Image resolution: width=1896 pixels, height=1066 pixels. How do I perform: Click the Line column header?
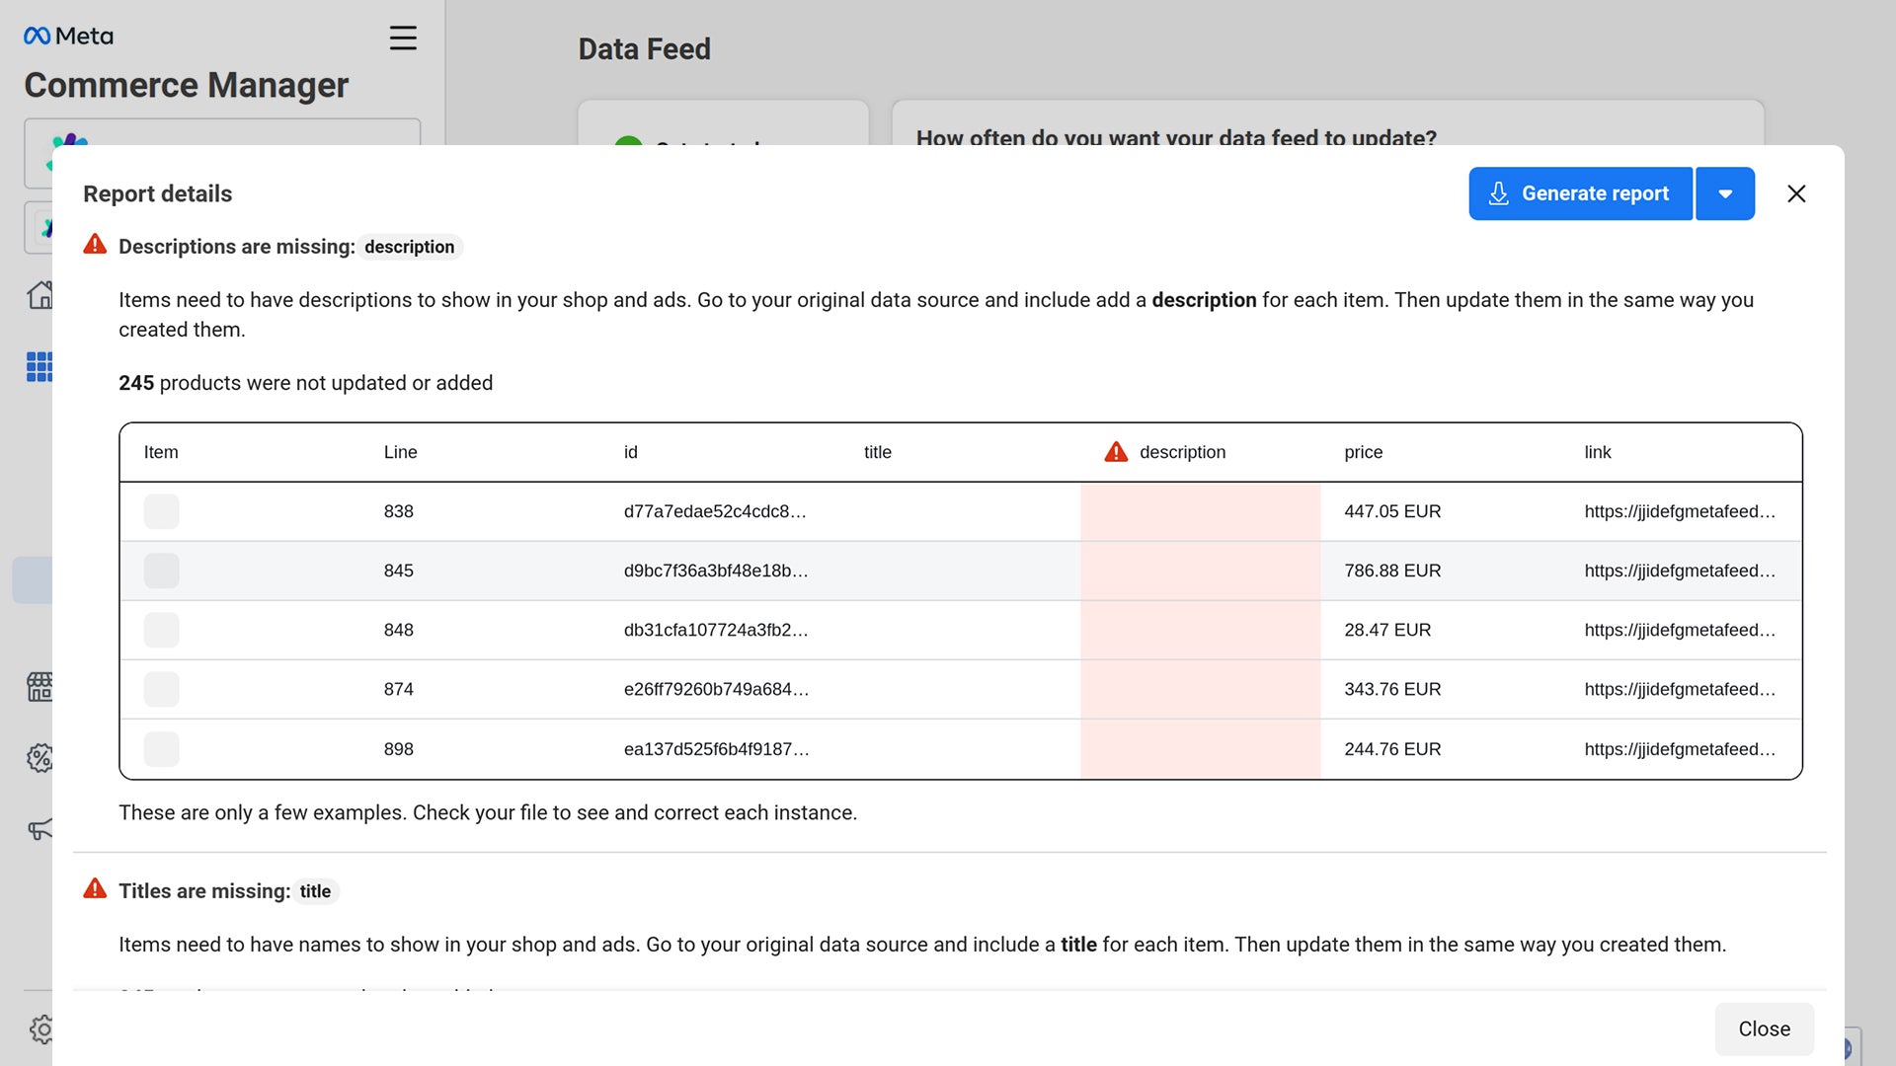coord(400,452)
